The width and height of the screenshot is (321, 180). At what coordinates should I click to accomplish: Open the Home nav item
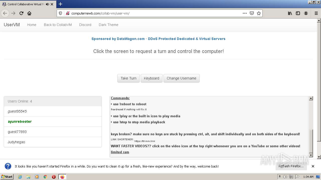32,25
